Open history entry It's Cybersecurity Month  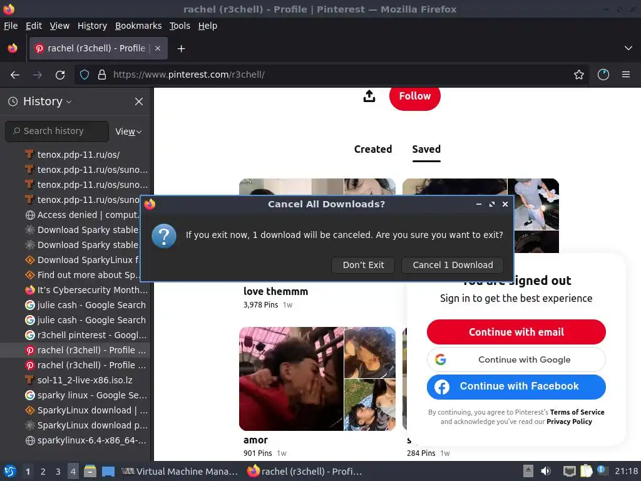(75, 291)
